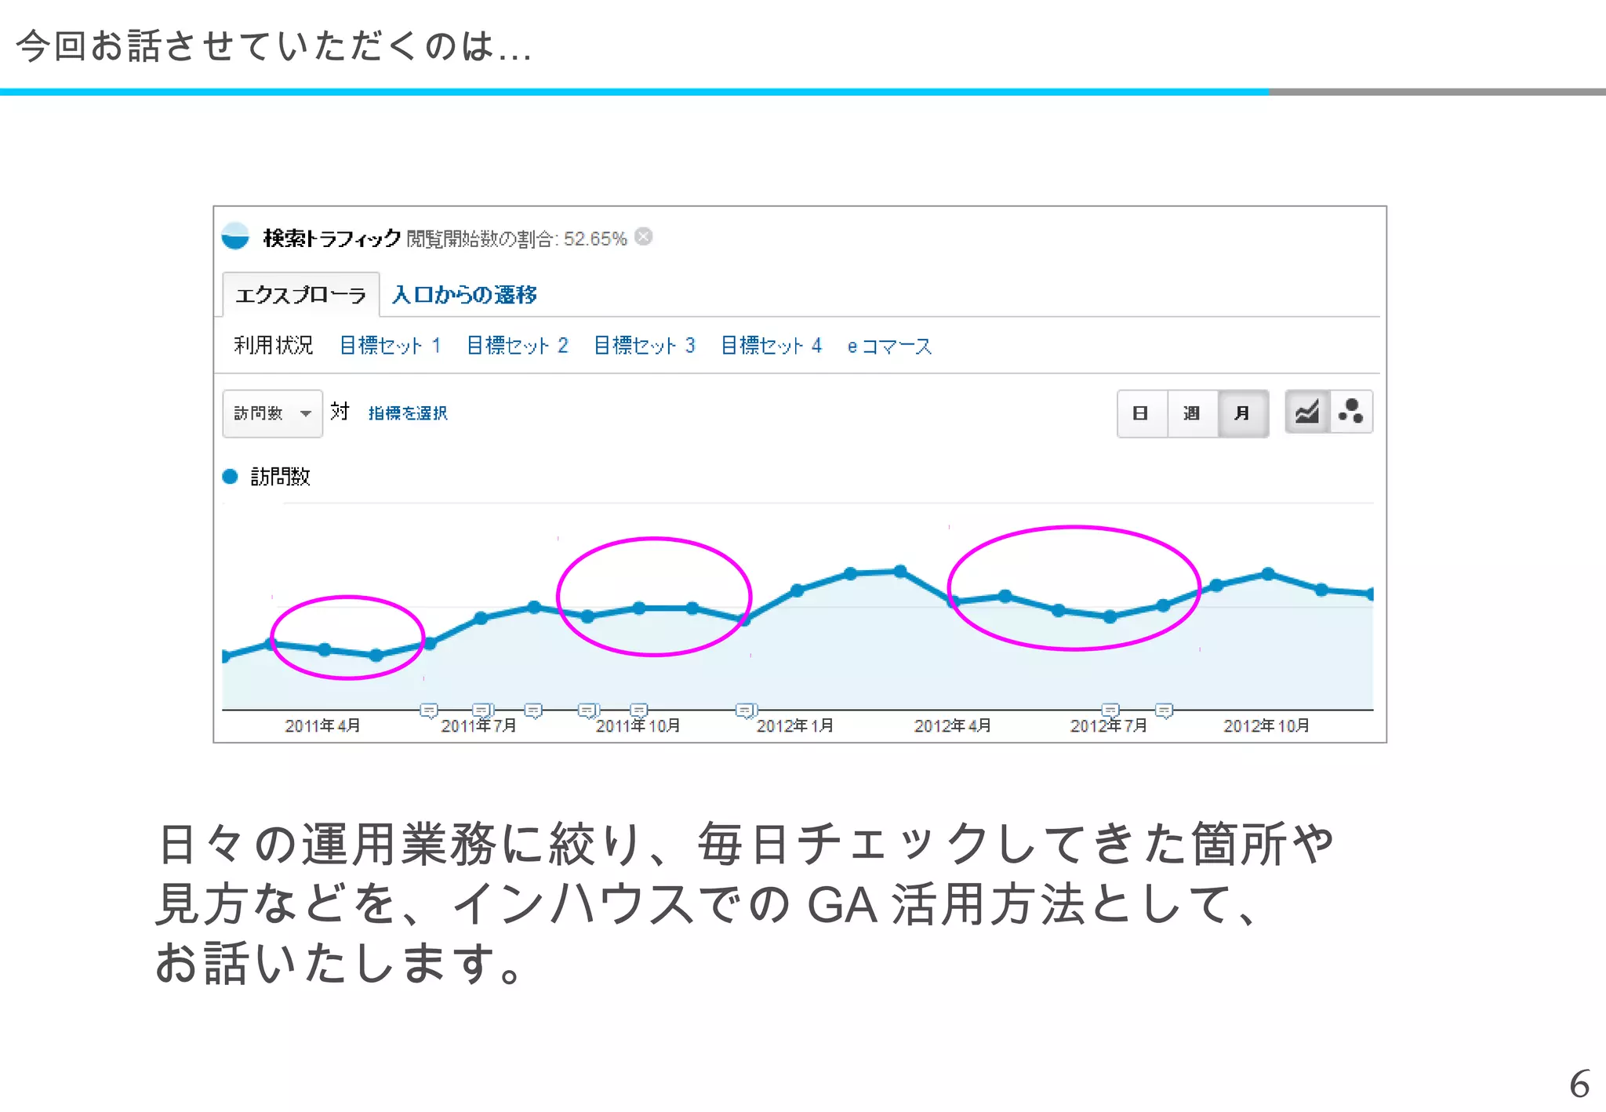Click the peak data point above 2012年 10月
The width and height of the screenshot is (1606, 1112).
[x=1268, y=574]
